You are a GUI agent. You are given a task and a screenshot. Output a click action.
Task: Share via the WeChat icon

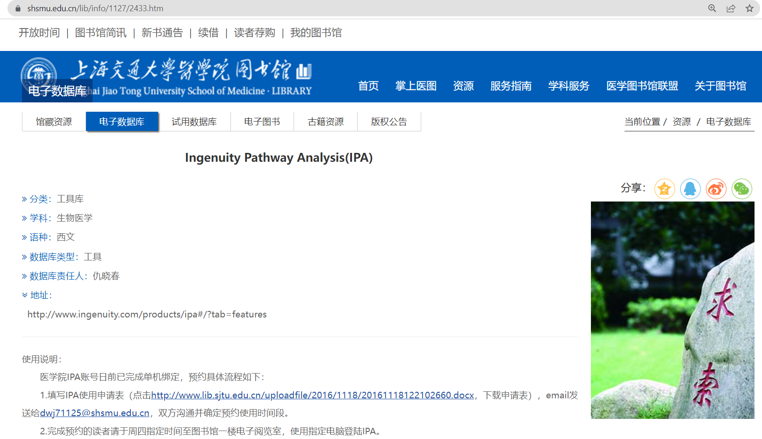point(741,189)
